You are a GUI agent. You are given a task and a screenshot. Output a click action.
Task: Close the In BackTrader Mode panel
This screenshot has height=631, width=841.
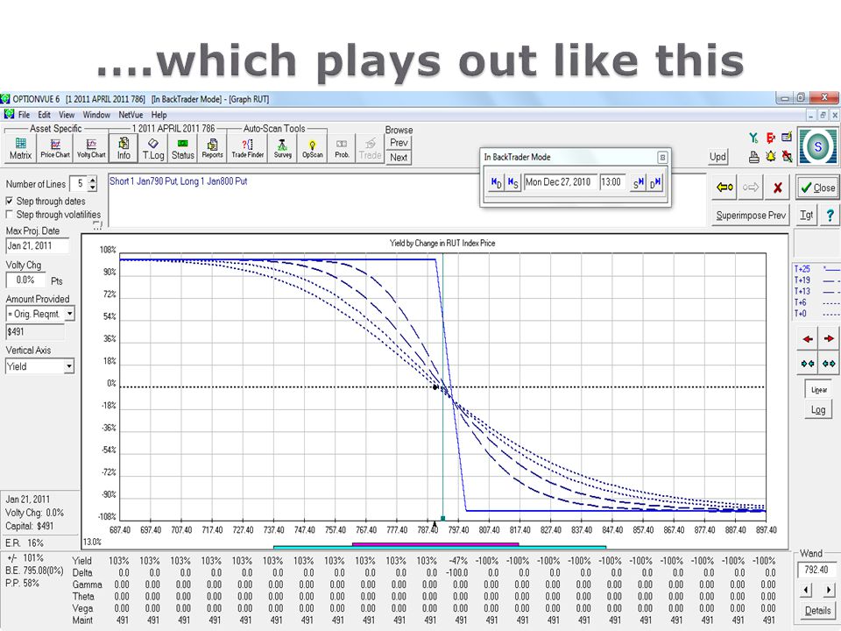click(662, 157)
